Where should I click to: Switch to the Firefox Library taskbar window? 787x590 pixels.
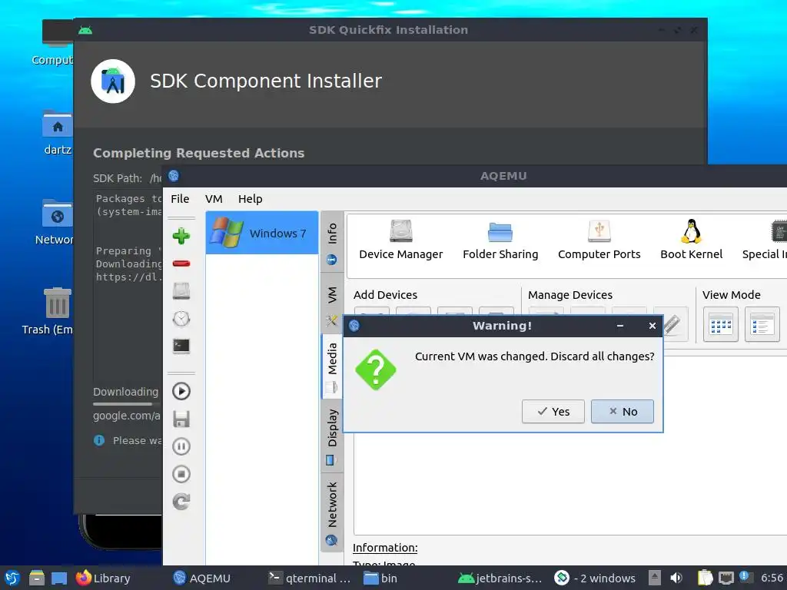pos(103,578)
